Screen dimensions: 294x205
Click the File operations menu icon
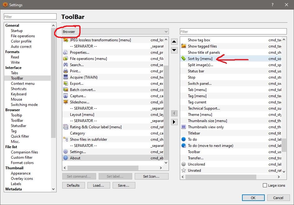pos(65,59)
